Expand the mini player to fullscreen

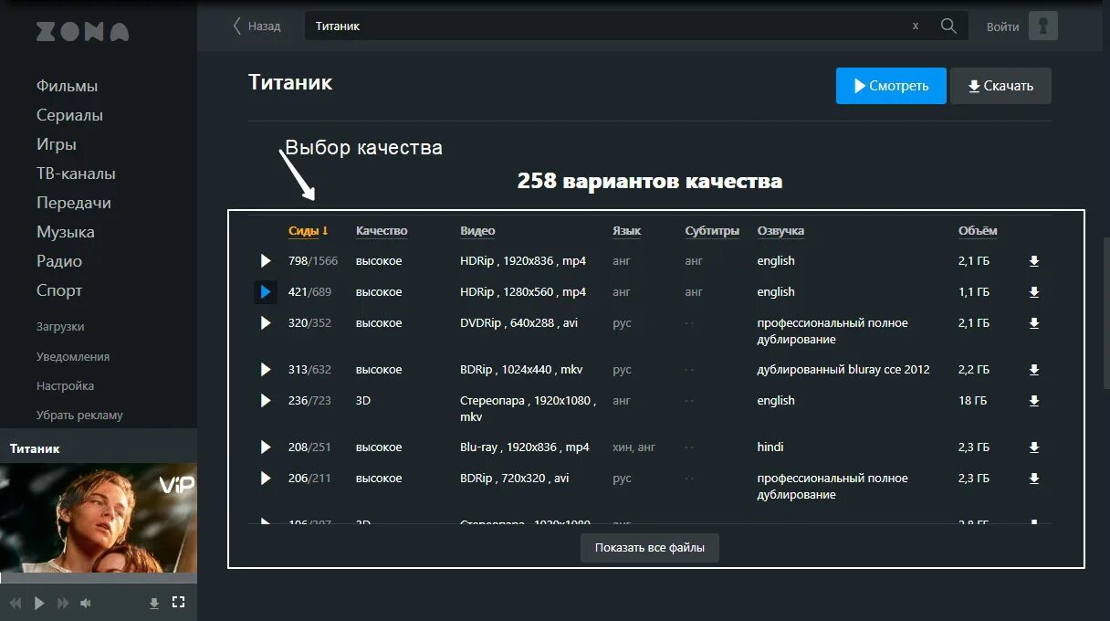pyautogui.click(x=179, y=602)
